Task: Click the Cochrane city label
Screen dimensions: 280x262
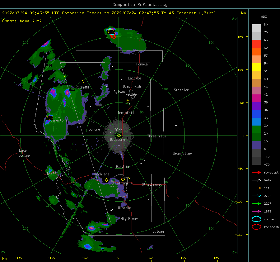Action: (102, 174)
